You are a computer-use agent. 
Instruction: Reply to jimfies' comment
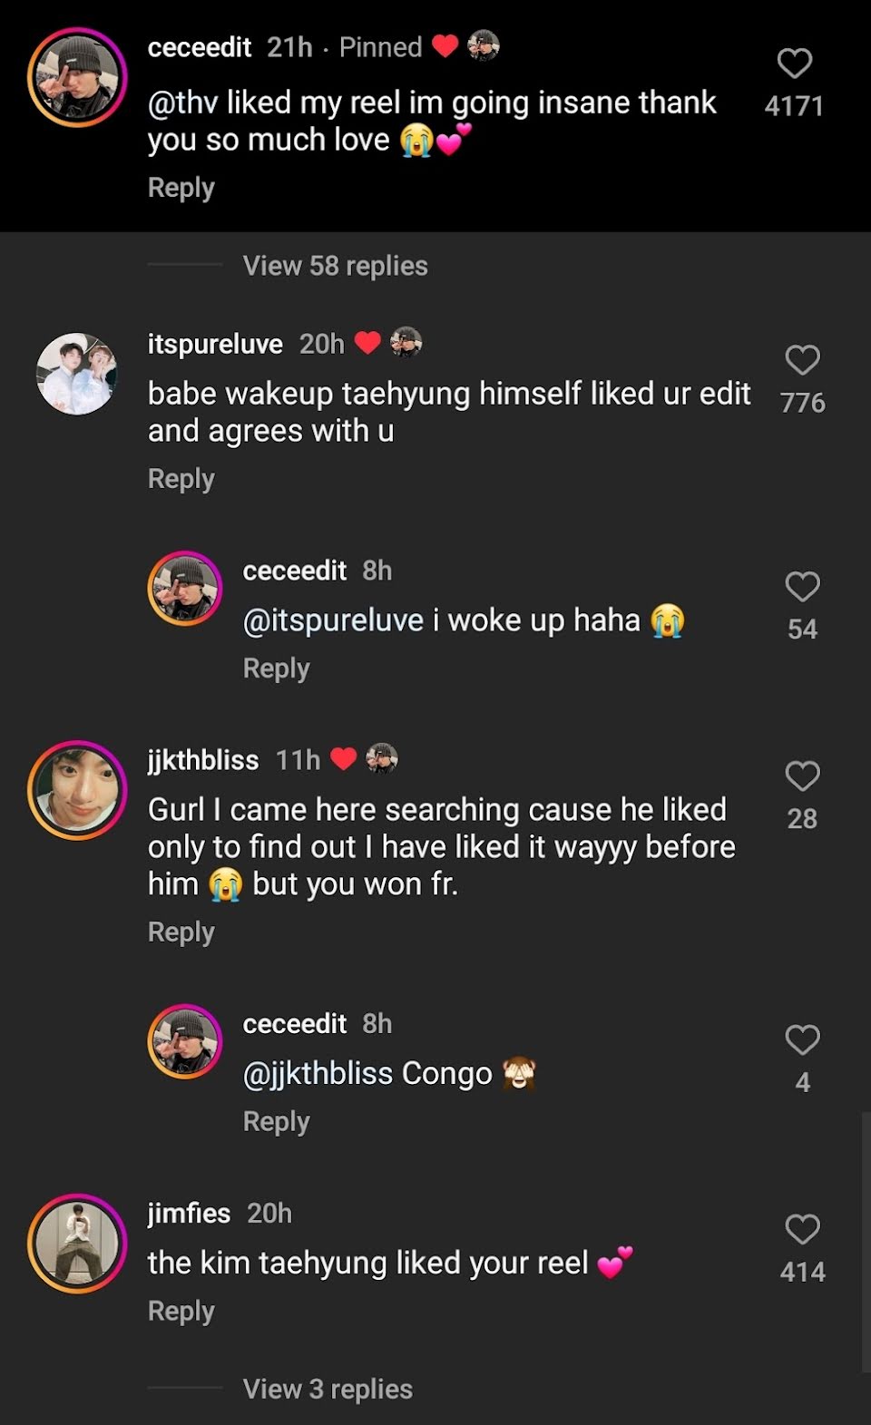(181, 1312)
